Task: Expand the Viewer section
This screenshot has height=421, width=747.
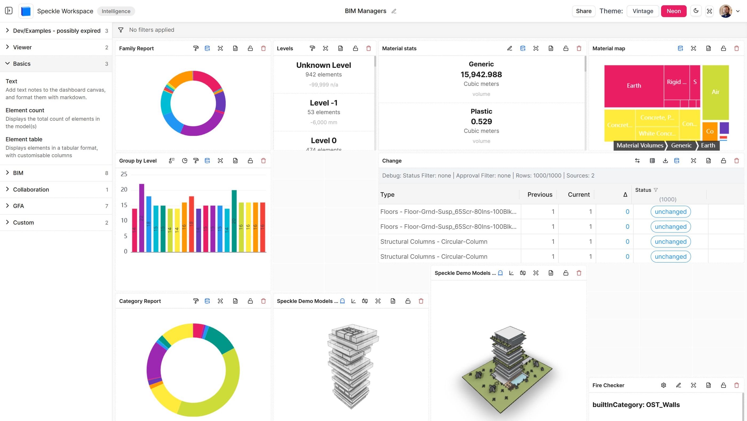Action: (x=56, y=47)
